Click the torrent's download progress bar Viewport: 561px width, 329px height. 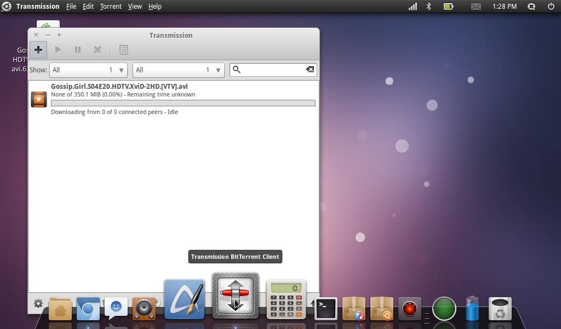point(183,103)
